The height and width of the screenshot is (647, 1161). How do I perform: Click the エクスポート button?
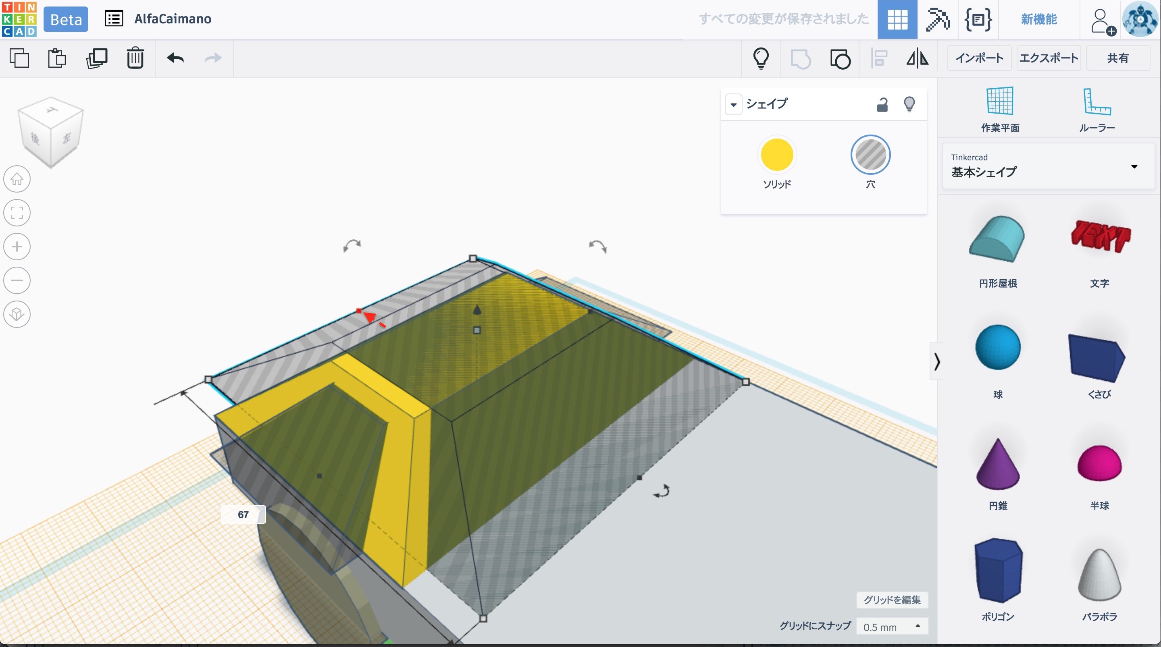click(x=1048, y=58)
